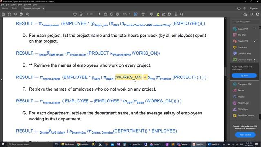
Task: Expand the Export PDF options
Action: pyautogui.click(x=254, y=29)
